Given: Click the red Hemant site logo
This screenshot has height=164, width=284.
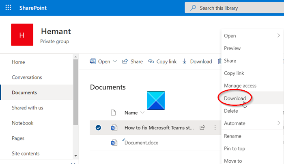Looking at the screenshot, I should point(22,35).
